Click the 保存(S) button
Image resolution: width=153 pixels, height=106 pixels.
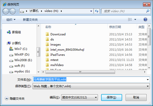[x=111, y=97]
